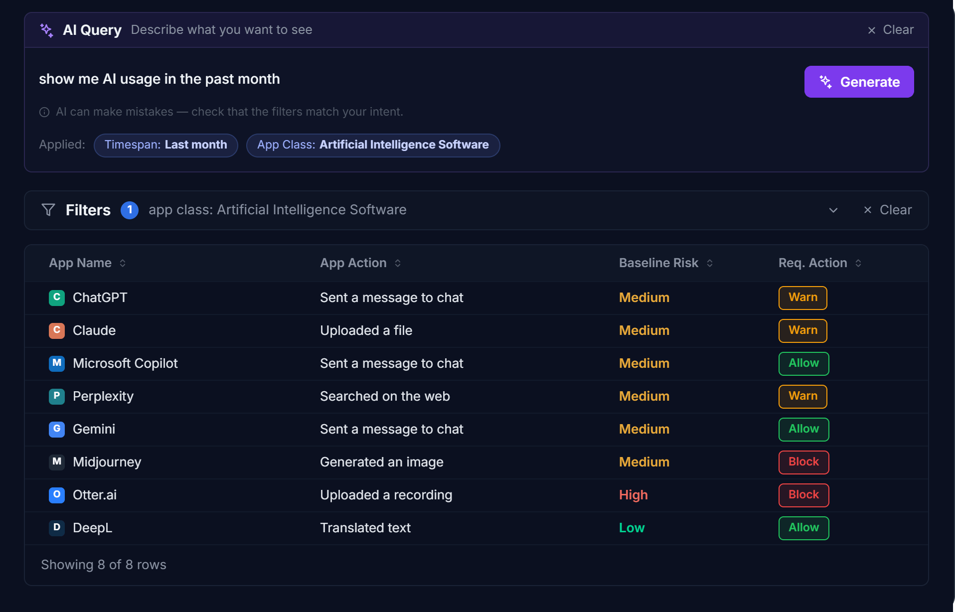Click the High risk value for Otter.ai
The height and width of the screenshot is (612, 955).
coord(633,495)
